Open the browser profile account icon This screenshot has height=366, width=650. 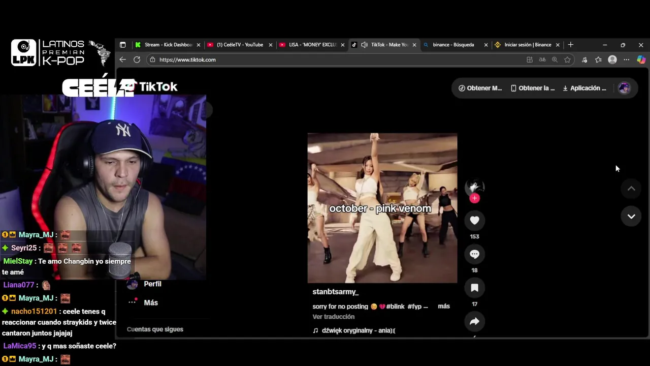tap(612, 59)
